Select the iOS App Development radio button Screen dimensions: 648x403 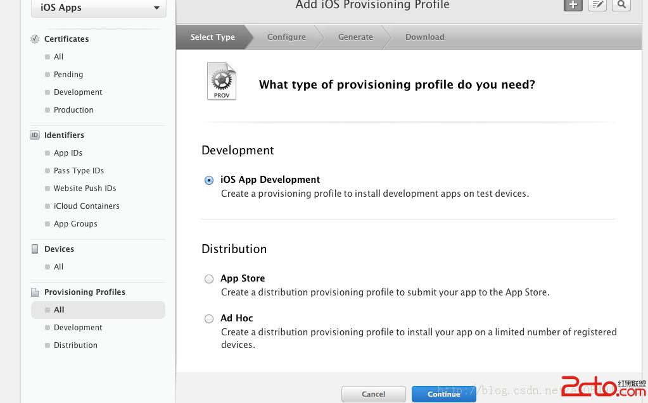(209, 180)
